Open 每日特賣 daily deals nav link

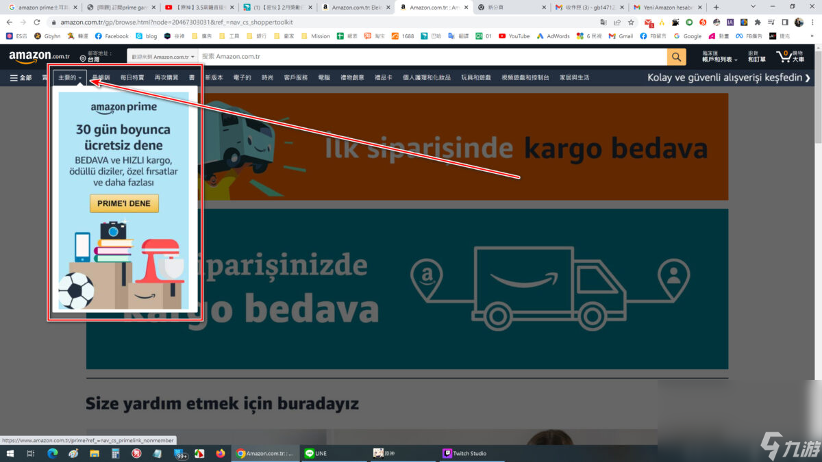point(132,77)
